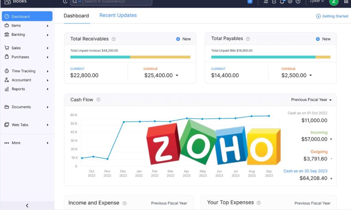
Task: Open the green user profile avatar
Action: click(334, 2)
